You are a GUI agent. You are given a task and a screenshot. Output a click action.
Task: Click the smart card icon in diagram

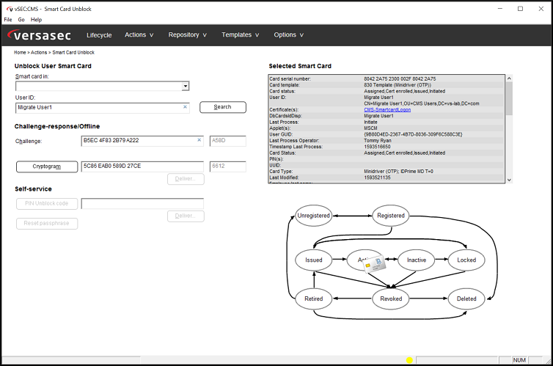[376, 263]
